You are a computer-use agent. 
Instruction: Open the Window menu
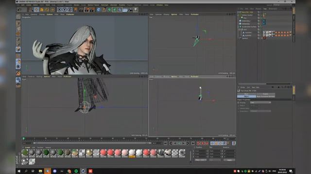coord(159,5)
